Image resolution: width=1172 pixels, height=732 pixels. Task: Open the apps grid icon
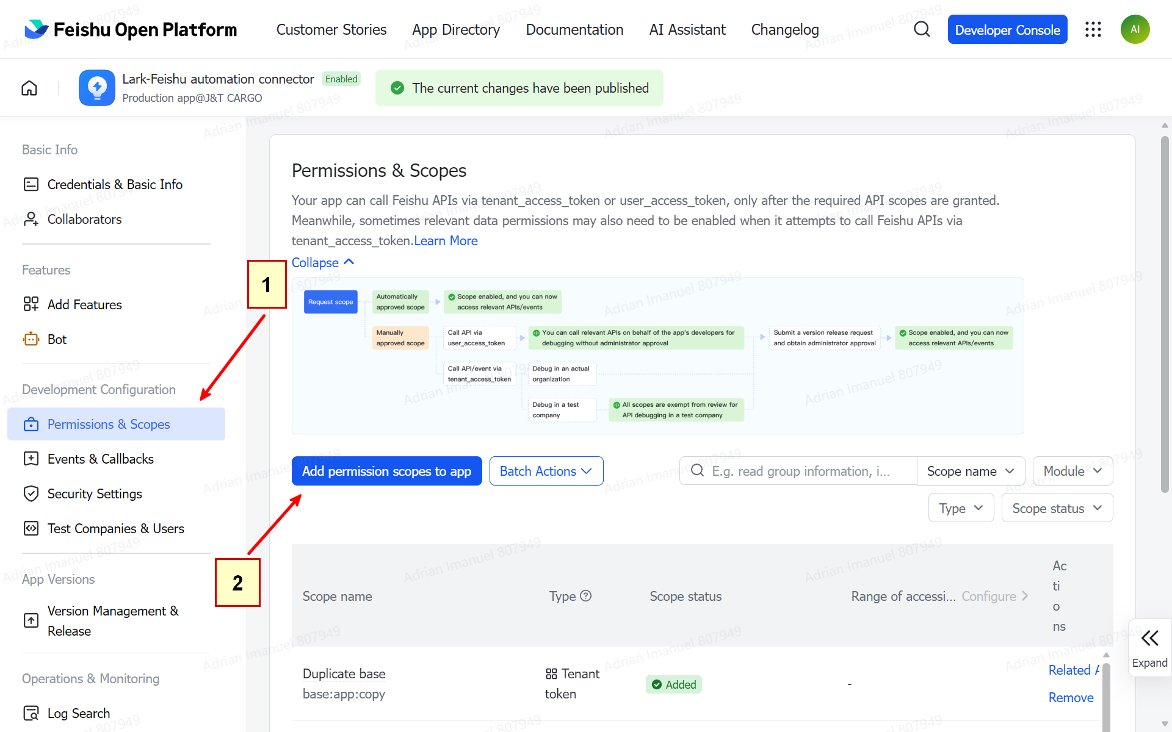pyautogui.click(x=1093, y=29)
